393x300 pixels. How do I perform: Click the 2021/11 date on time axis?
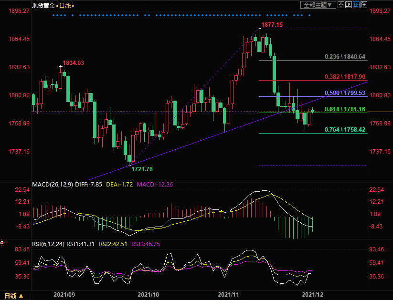pos(228,294)
